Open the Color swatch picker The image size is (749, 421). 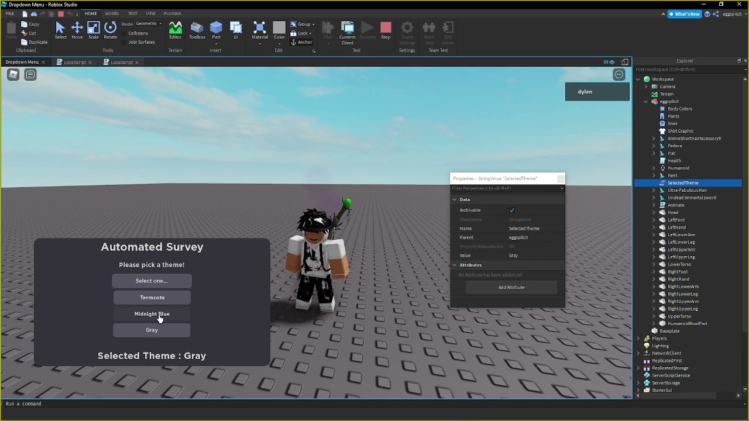(x=279, y=27)
